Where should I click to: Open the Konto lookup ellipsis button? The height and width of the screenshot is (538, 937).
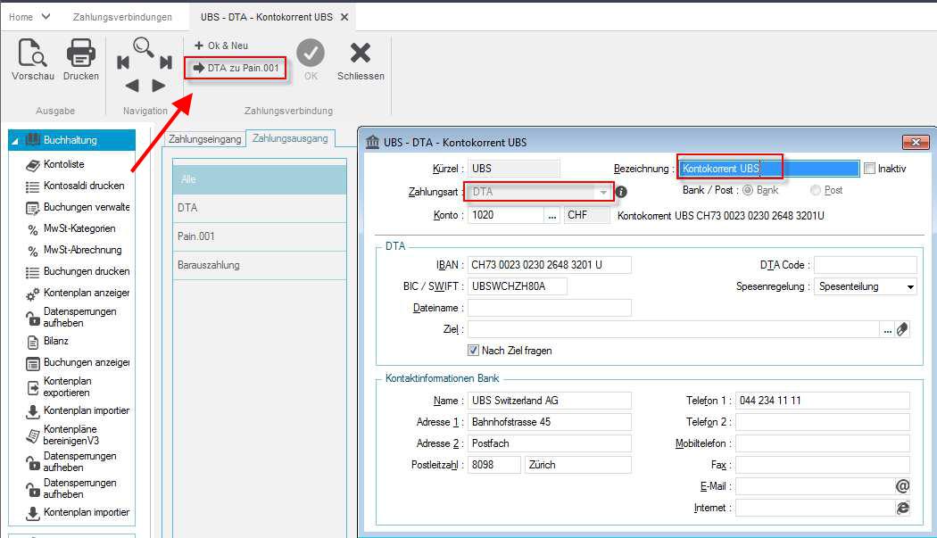point(552,215)
